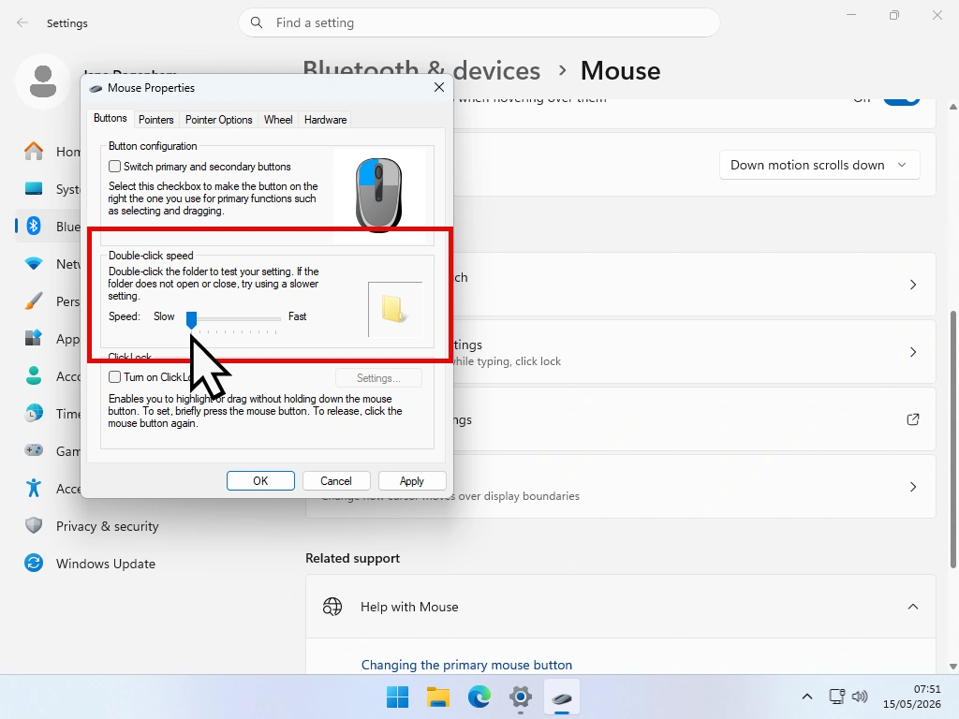Screen dimensions: 959x719
Task: Click the network tray icon
Action: coord(836,697)
